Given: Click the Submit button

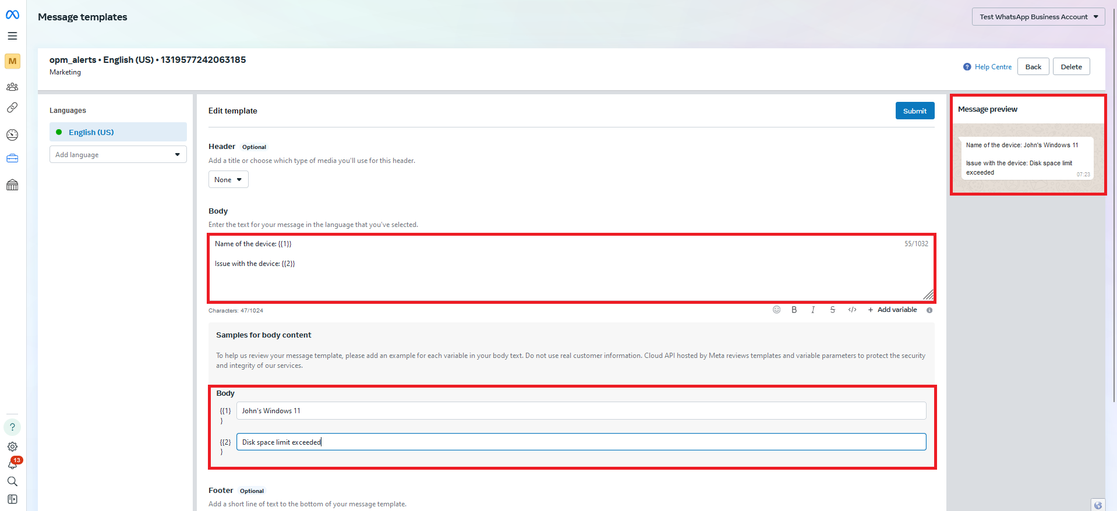Looking at the screenshot, I should [x=915, y=111].
